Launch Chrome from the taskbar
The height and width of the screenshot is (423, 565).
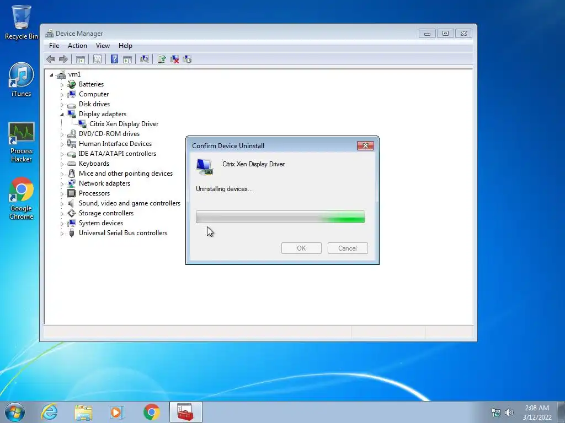coord(151,412)
